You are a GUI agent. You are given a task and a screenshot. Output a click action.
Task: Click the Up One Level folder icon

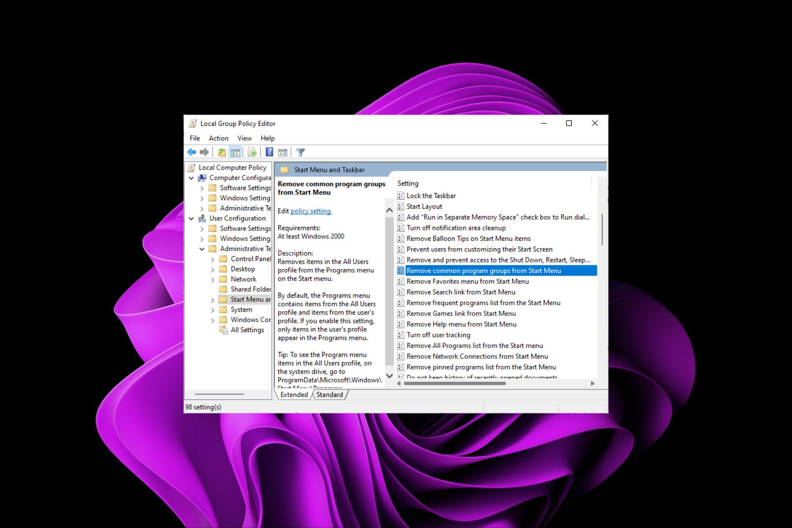tap(222, 152)
